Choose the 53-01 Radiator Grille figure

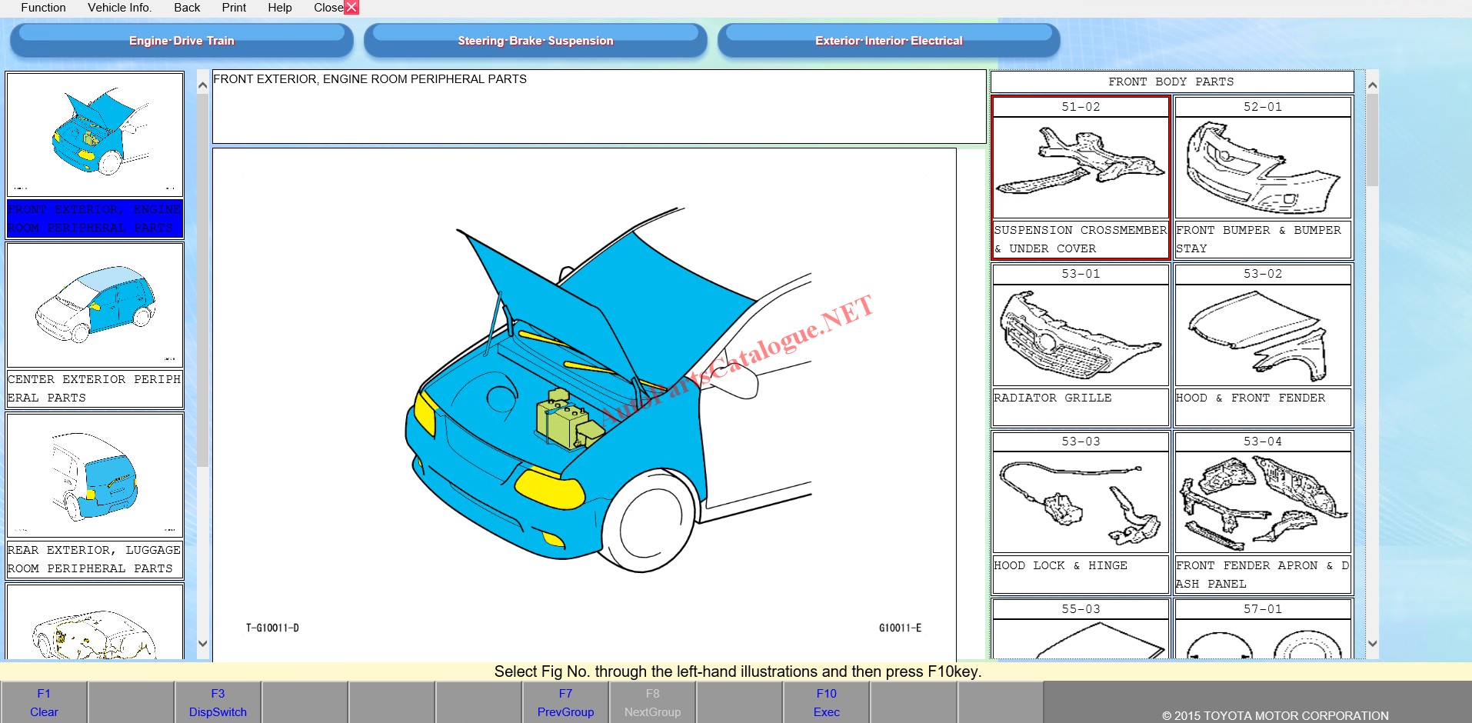click(1081, 335)
